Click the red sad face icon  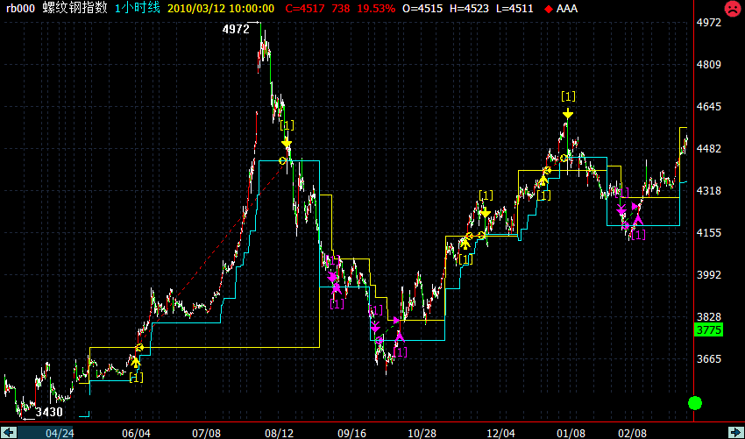(731, 9)
